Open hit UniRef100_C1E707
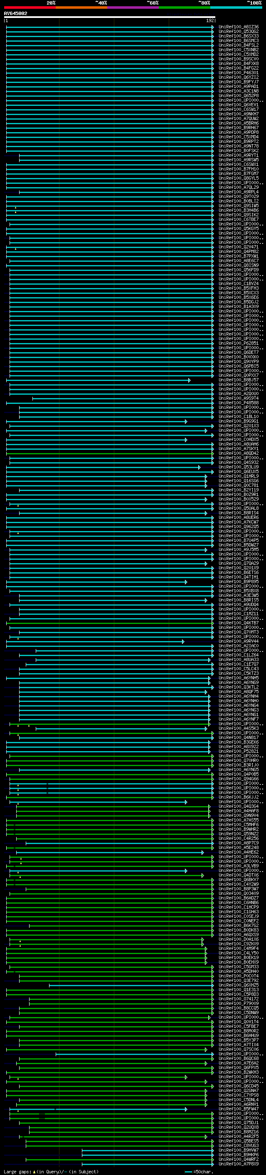 (x=239, y=664)
